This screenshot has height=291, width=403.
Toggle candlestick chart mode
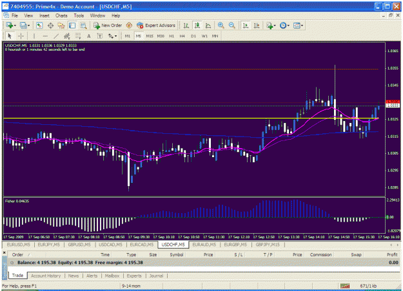pyautogui.click(x=197, y=25)
